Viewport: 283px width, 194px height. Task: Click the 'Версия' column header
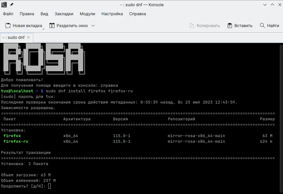point(120,119)
